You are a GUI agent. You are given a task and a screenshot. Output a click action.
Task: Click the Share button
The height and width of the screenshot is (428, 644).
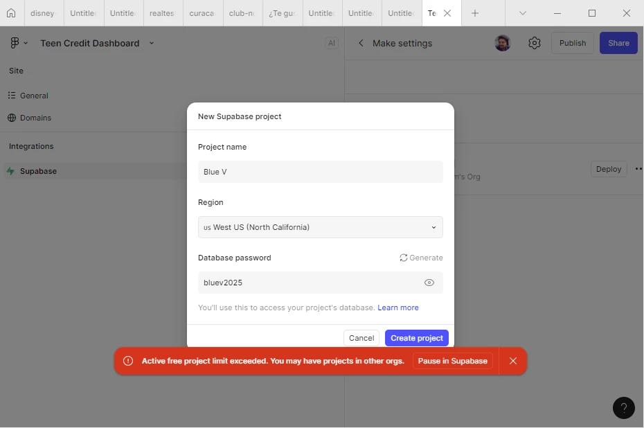(618, 43)
